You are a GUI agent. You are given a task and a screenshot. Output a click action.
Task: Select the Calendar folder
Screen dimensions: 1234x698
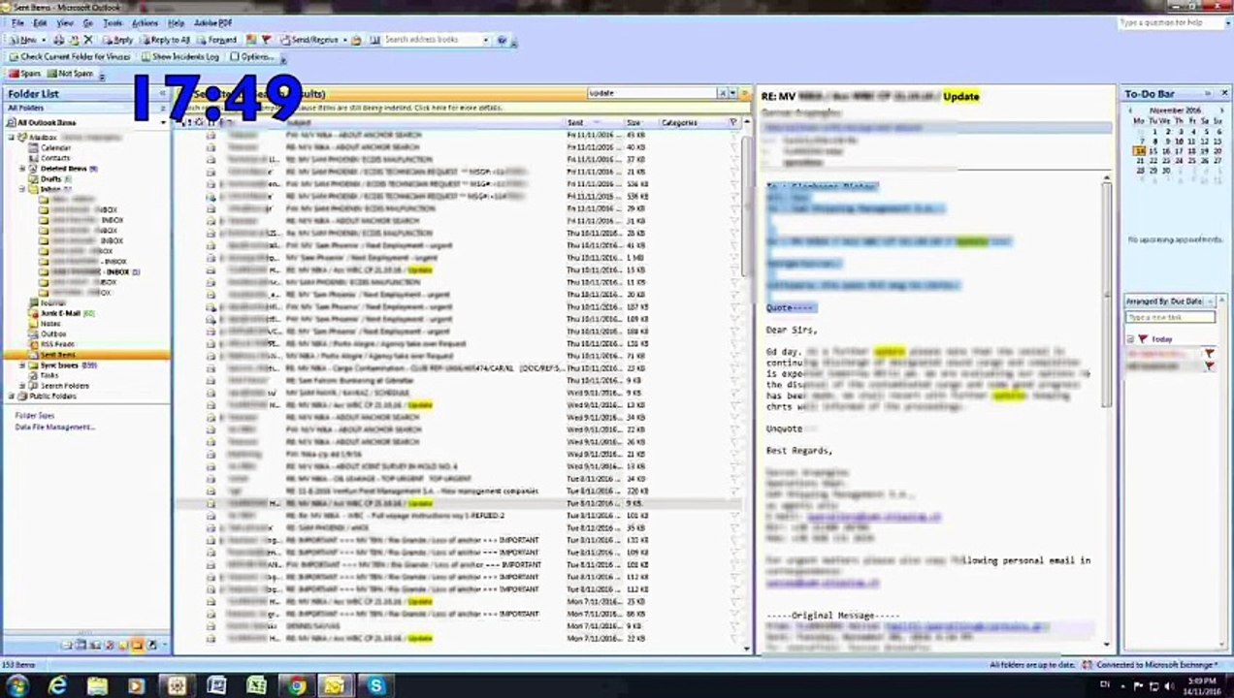55,147
